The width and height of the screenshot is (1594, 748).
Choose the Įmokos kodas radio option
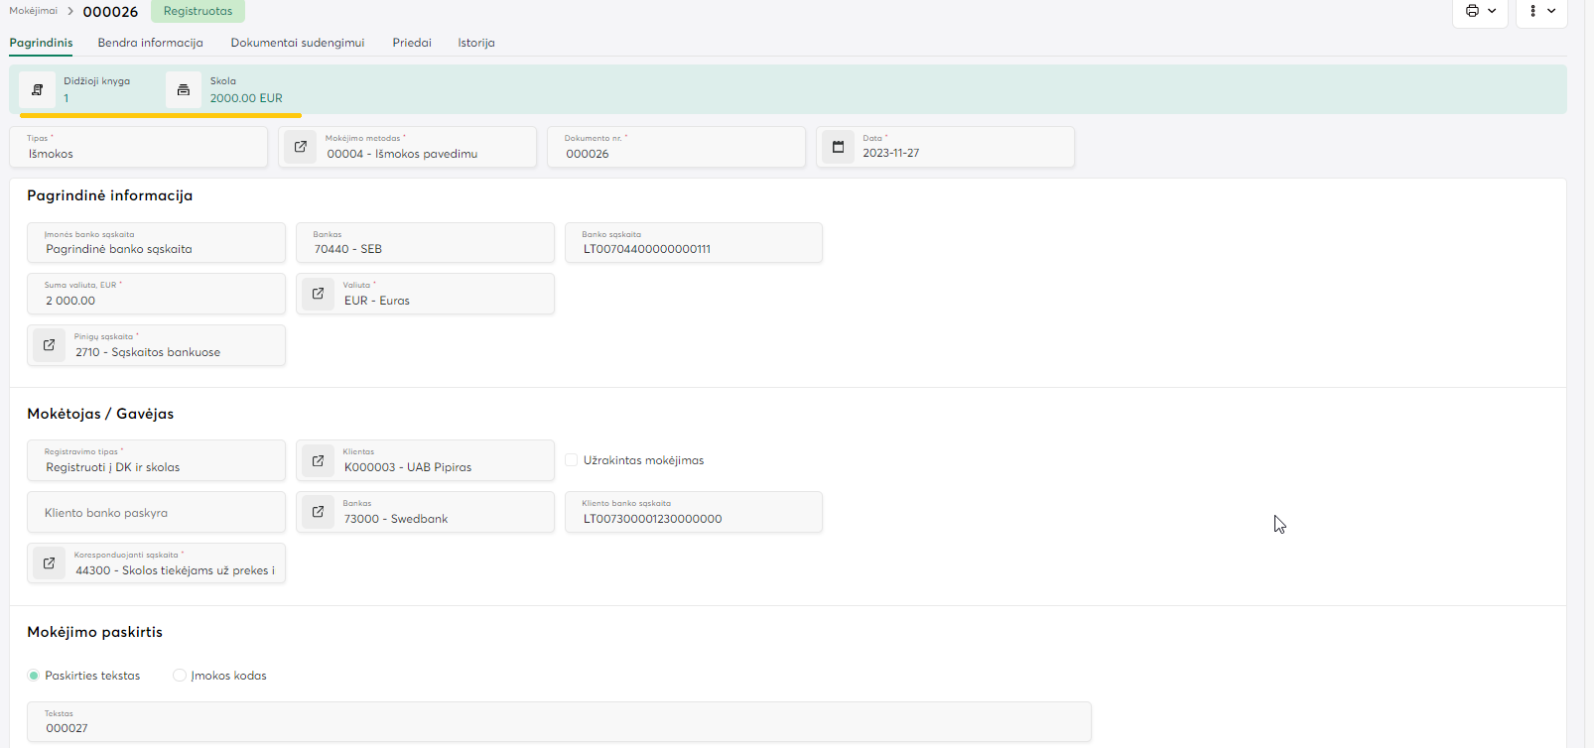180,676
